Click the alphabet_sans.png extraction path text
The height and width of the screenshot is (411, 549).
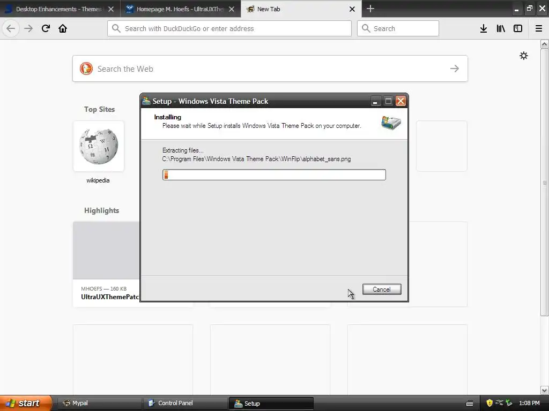tap(256, 159)
